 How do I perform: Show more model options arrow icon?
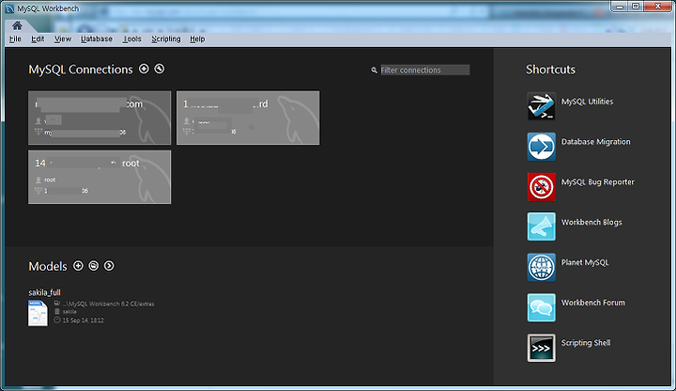tap(109, 265)
